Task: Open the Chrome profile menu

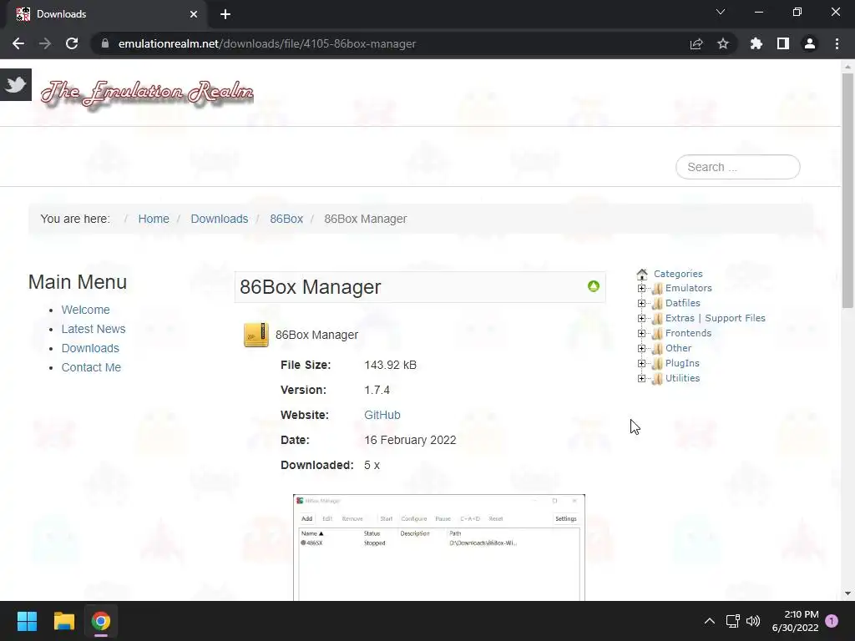Action: (810, 43)
